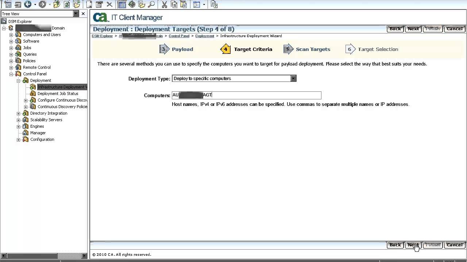Select wizard step 5 Scan Targets
The width and height of the screenshot is (467, 262).
[x=307, y=49]
